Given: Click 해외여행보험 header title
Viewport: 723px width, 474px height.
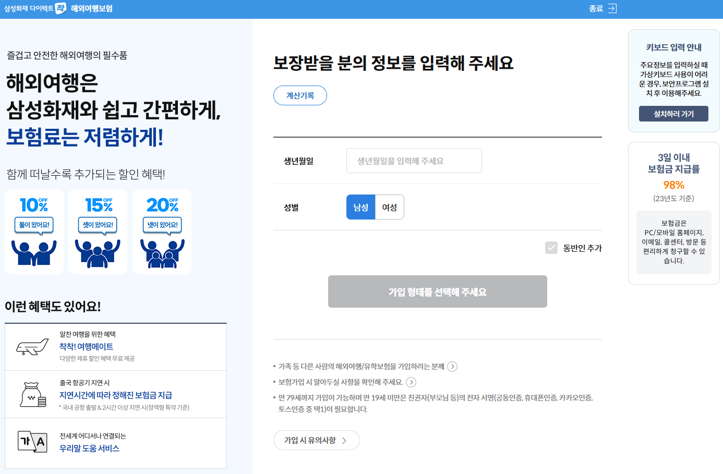Looking at the screenshot, I should [x=92, y=8].
